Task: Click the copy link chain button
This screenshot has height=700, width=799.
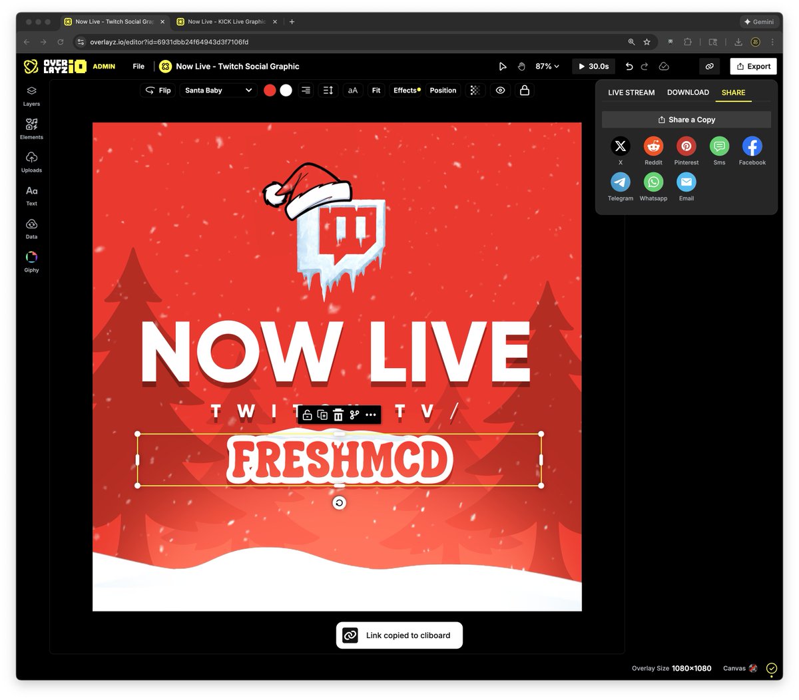Action: point(710,67)
